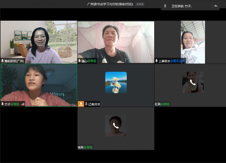This screenshot has height=163, width=226.
Task: Click the 正在讲话: 竹子 speaking label
Action: point(181,6)
